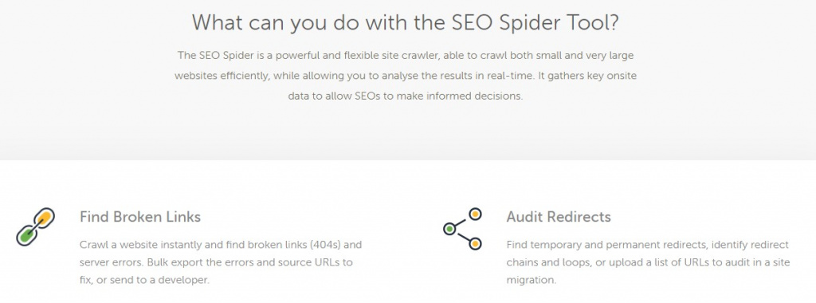
Task: Click the 'server errors' phrase
Action: coord(108,262)
